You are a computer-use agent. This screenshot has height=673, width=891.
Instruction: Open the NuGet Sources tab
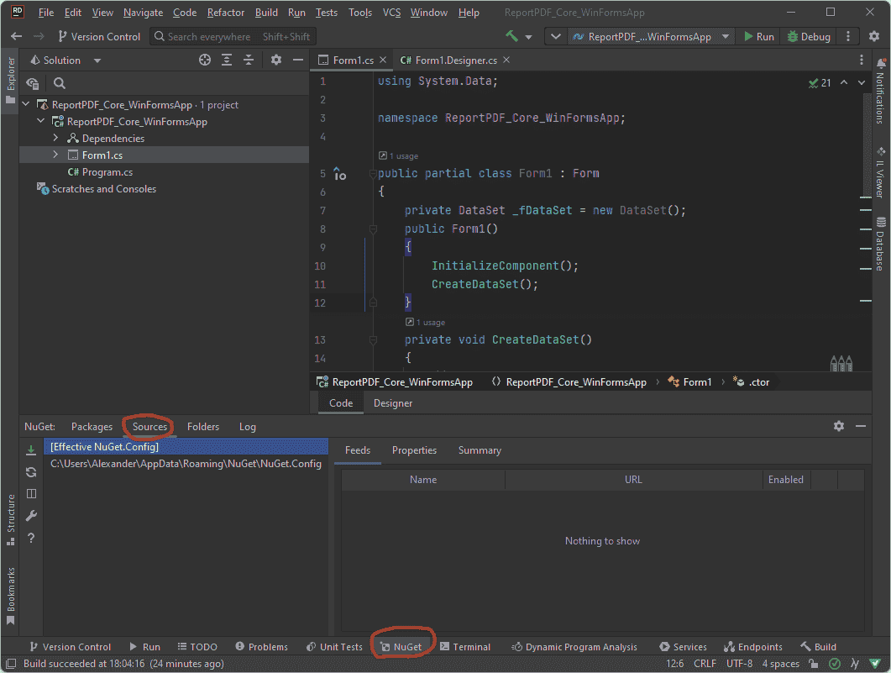coord(150,426)
